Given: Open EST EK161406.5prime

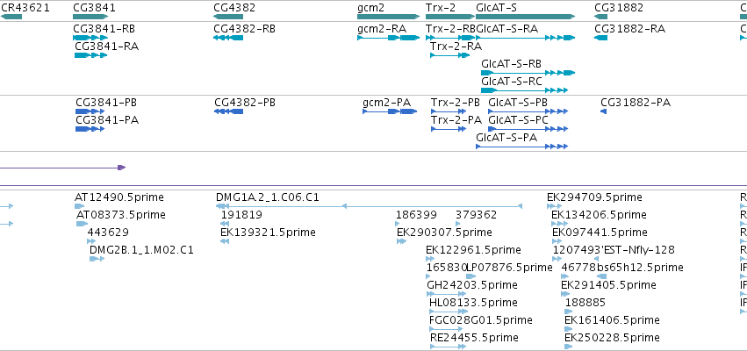Looking at the screenshot, I should (x=612, y=320).
